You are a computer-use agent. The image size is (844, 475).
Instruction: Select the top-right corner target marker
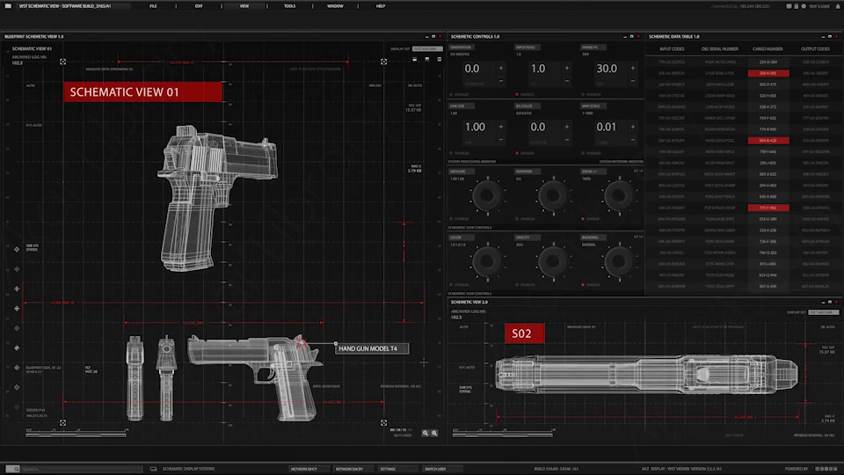(x=384, y=62)
